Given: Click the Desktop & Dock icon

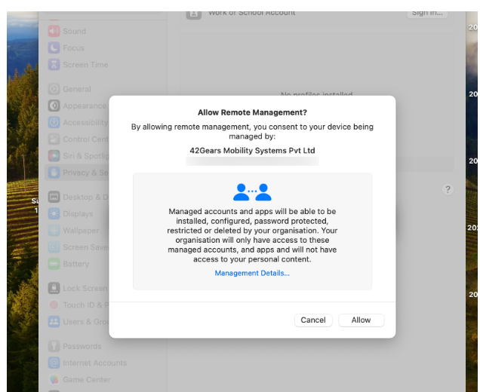Looking at the screenshot, I should tap(54, 197).
